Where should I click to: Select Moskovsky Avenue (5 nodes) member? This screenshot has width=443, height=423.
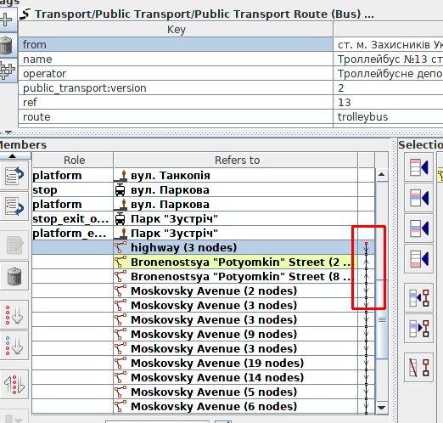pos(204,392)
